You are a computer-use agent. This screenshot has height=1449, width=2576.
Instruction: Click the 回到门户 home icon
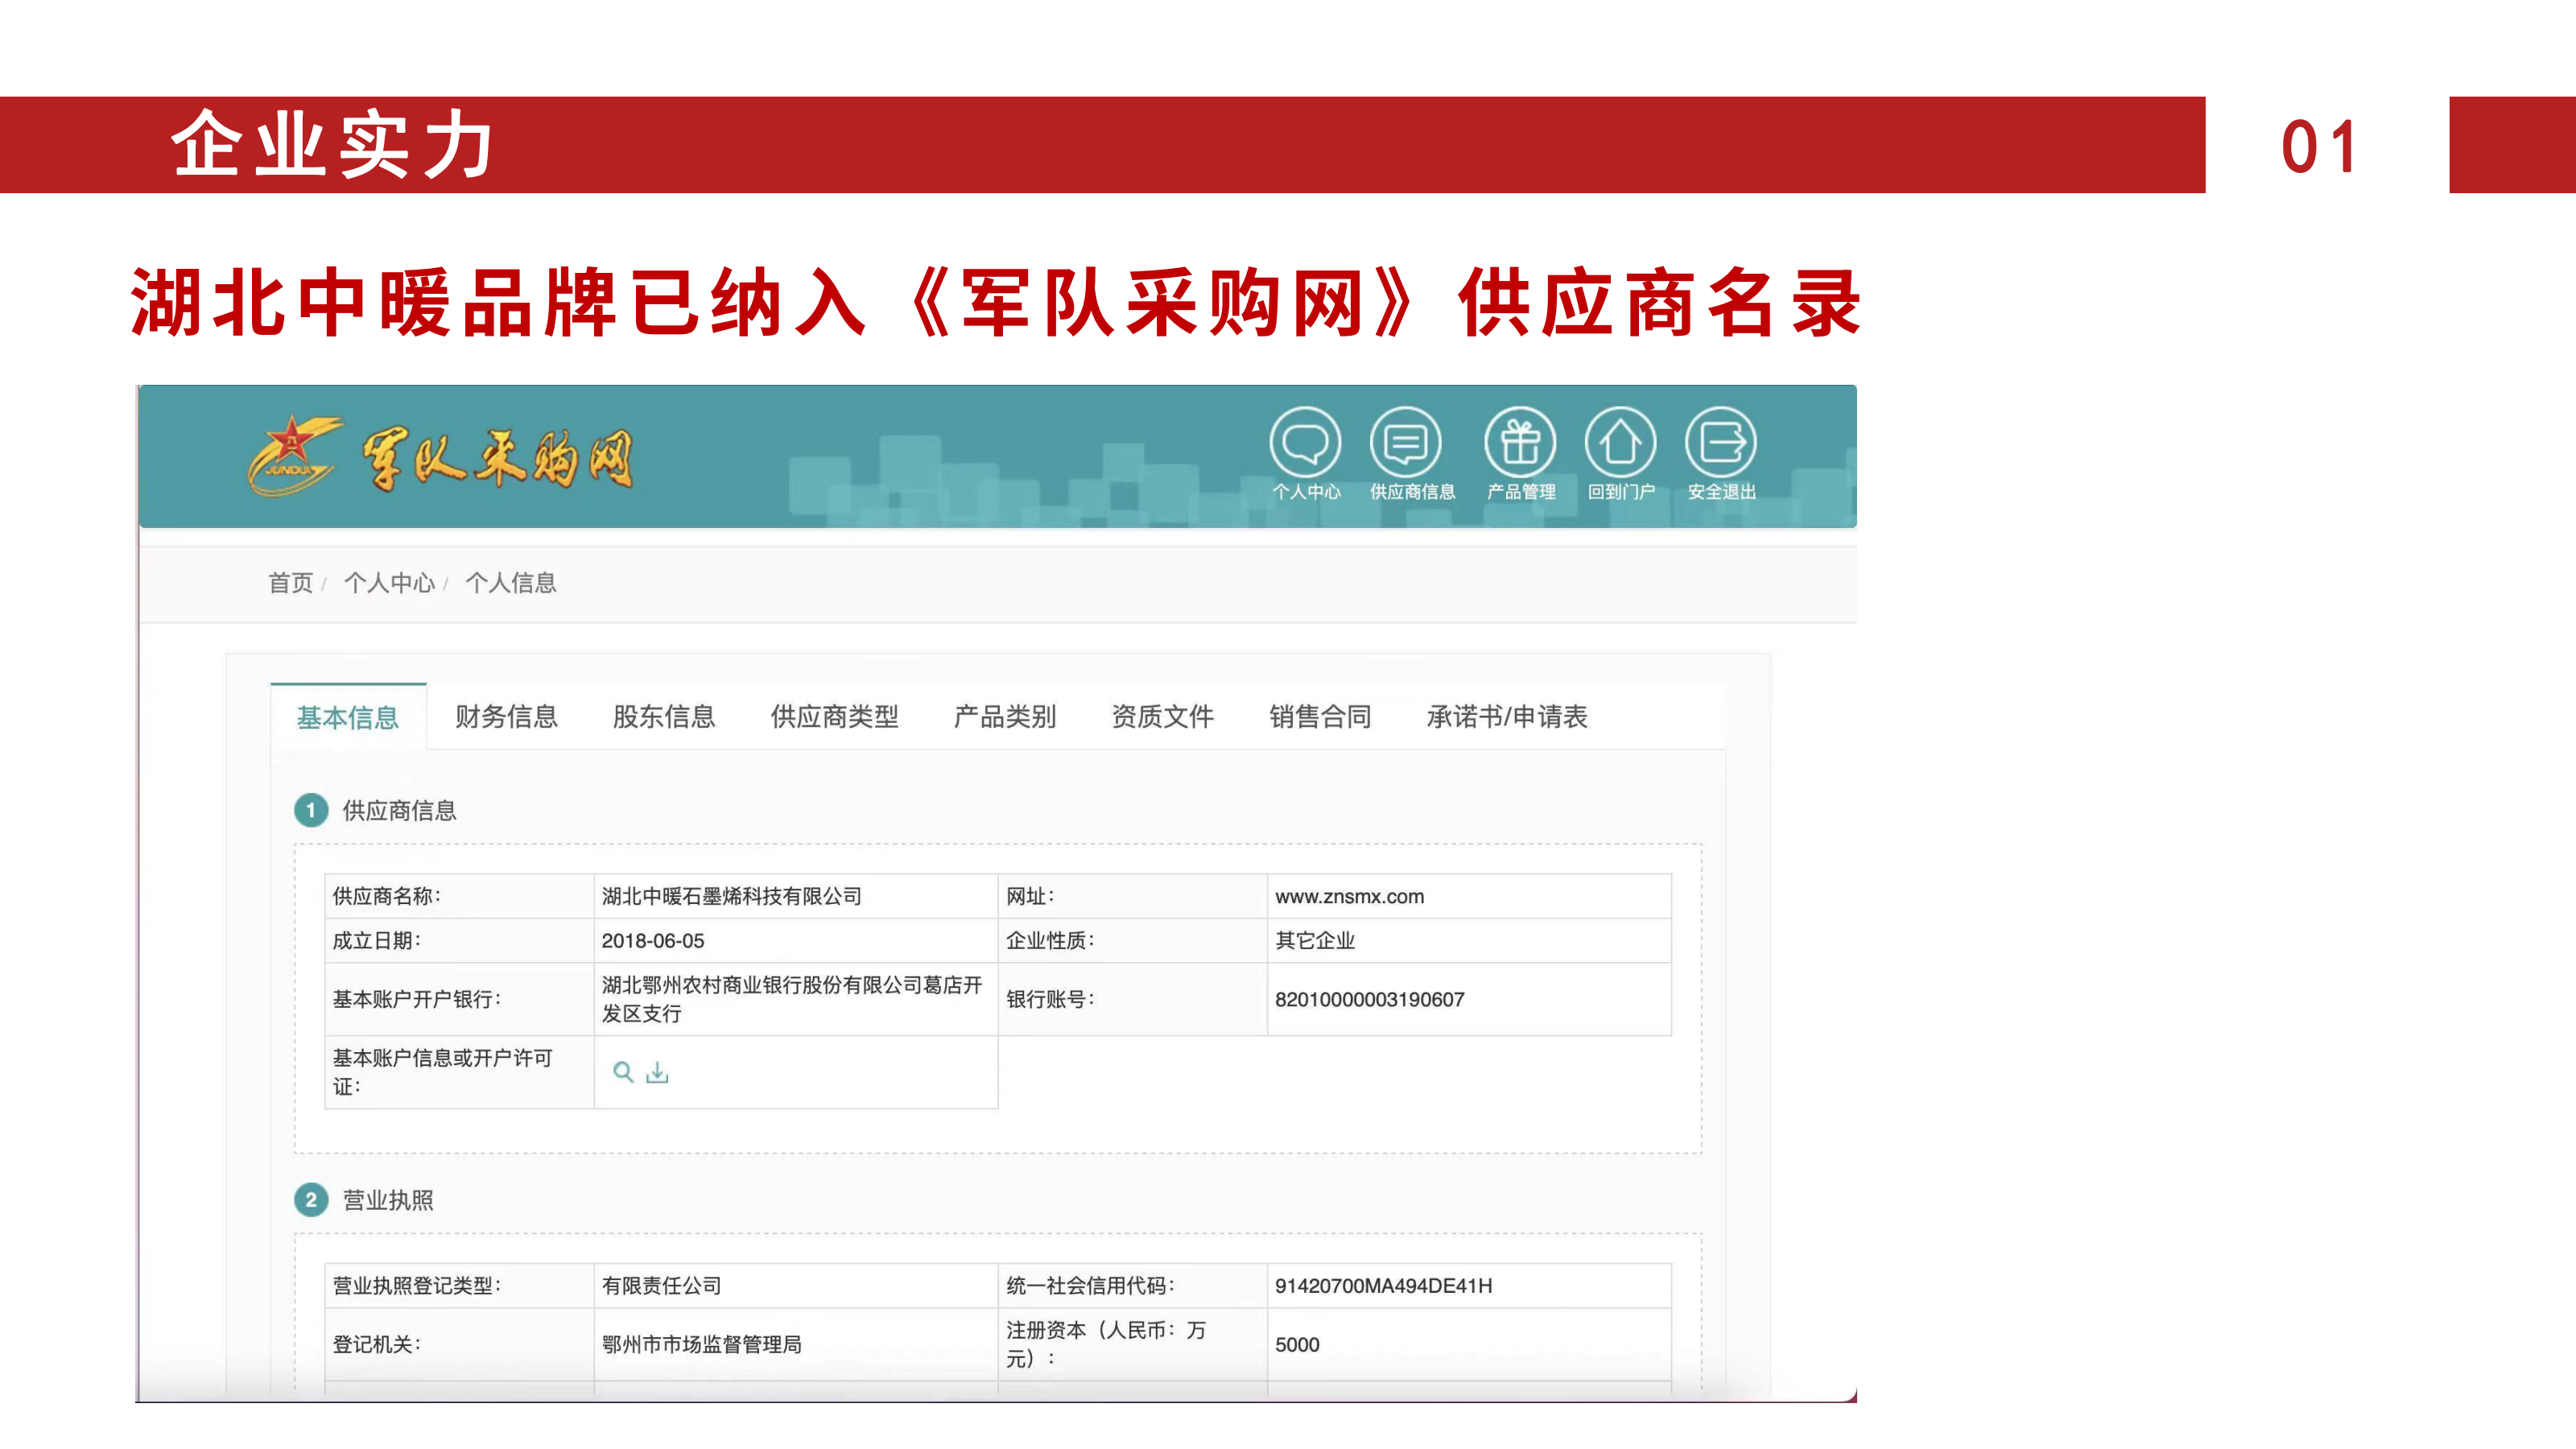coord(1620,442)
